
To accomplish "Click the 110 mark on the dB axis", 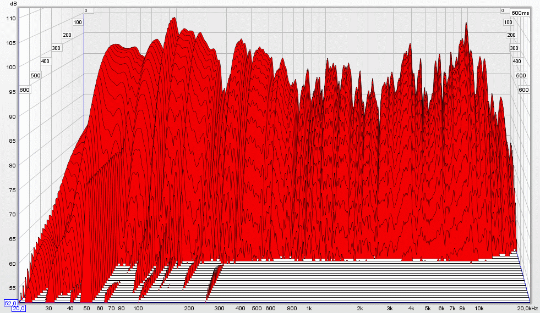I will tap(12, 18).
